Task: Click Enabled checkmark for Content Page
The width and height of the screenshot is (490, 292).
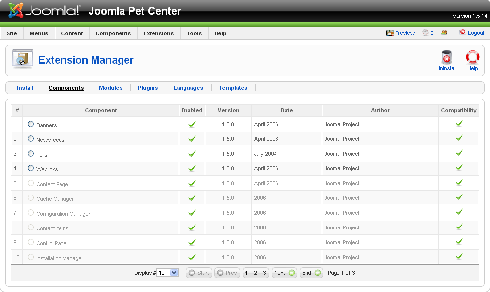Action: (x=192, y=183)
